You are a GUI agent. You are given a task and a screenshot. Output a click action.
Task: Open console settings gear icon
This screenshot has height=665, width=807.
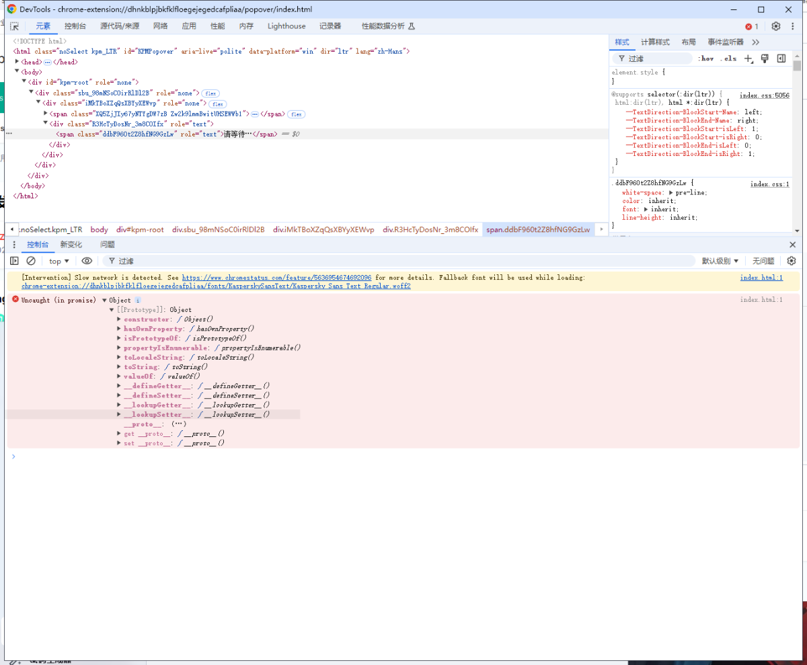coord(792,261)
